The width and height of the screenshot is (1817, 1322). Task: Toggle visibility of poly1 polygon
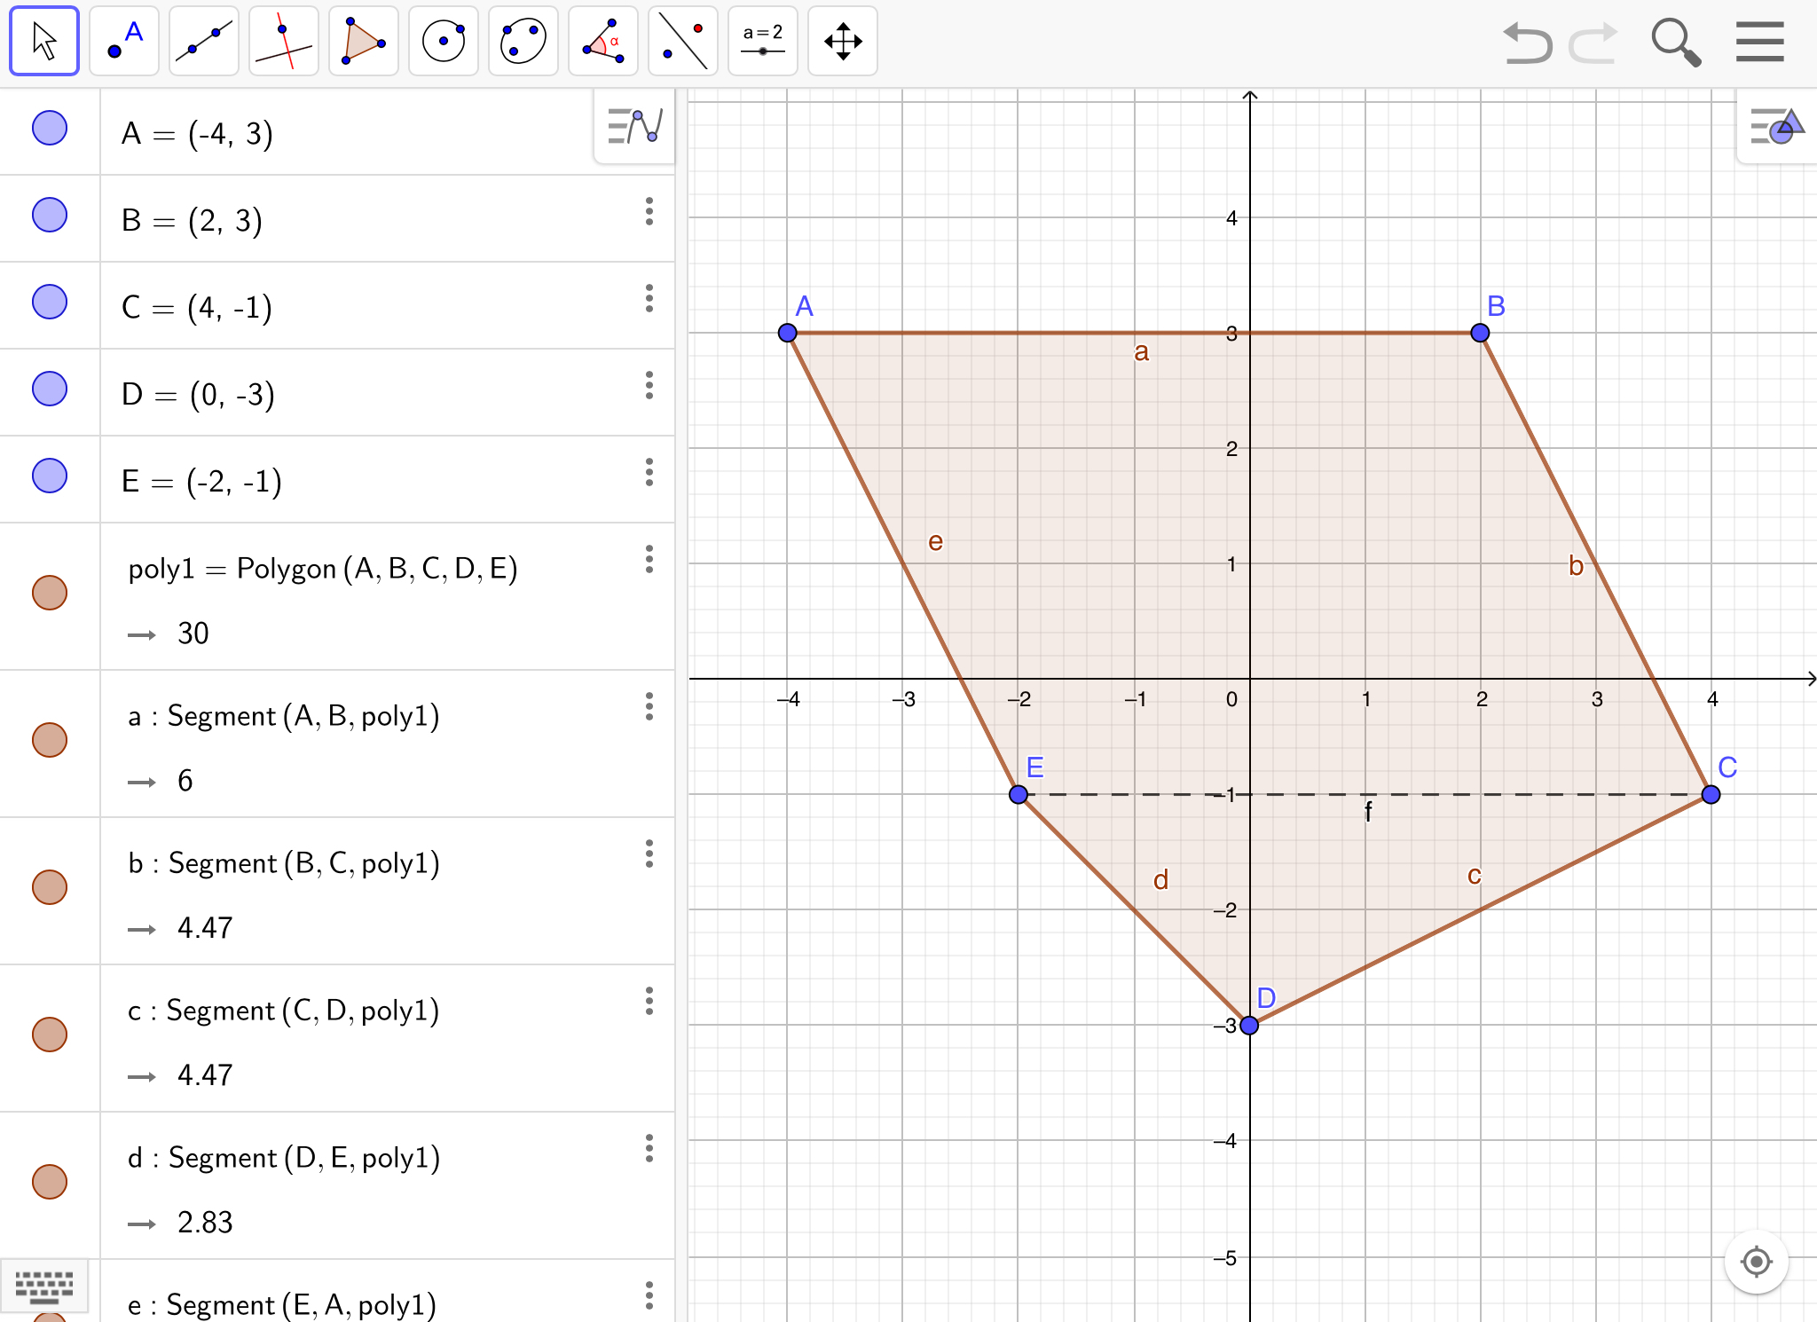[50, 593]
